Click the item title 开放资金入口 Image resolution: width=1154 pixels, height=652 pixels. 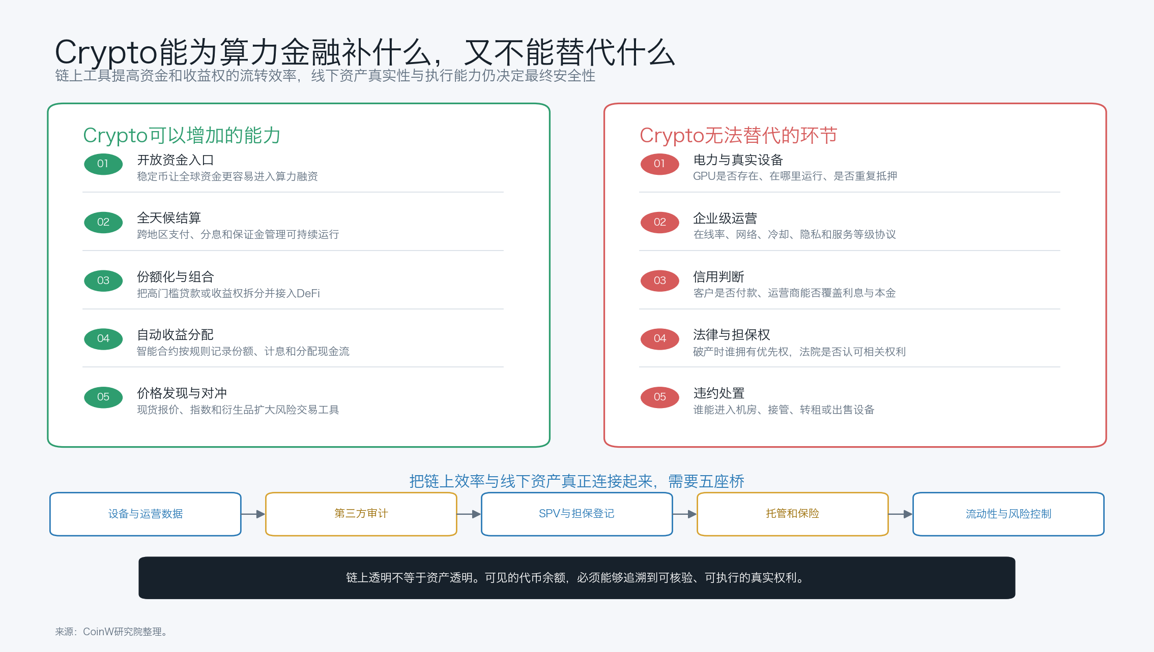tap(176, 160)
